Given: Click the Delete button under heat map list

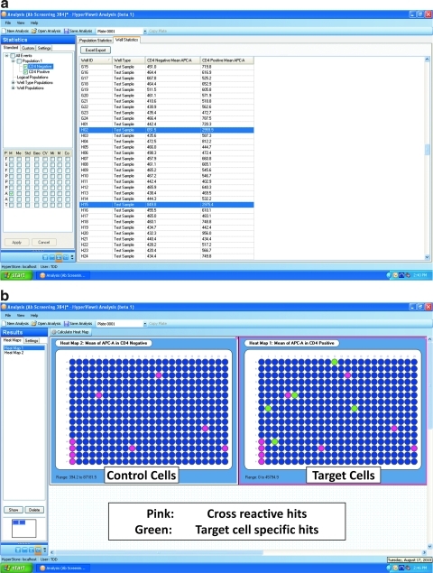Looking at the screenshot, I should click(x=34, y=510).
